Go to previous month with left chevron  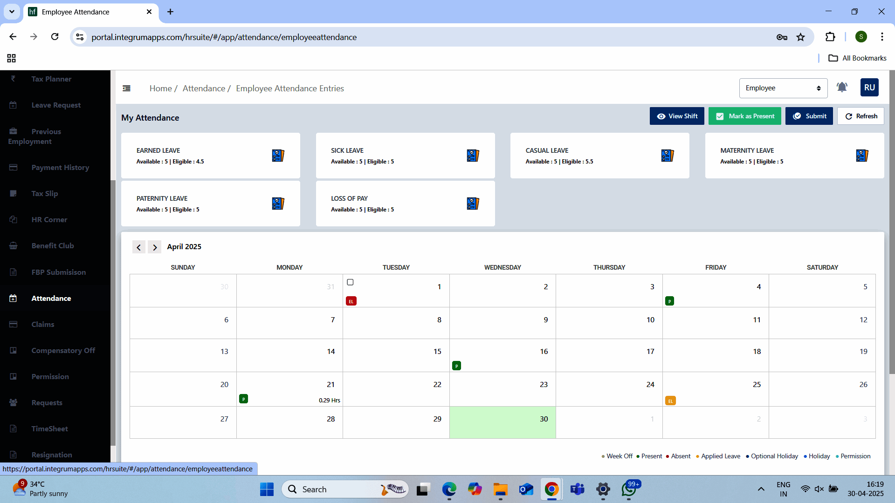pyautogui.click(x=138, y=247)
